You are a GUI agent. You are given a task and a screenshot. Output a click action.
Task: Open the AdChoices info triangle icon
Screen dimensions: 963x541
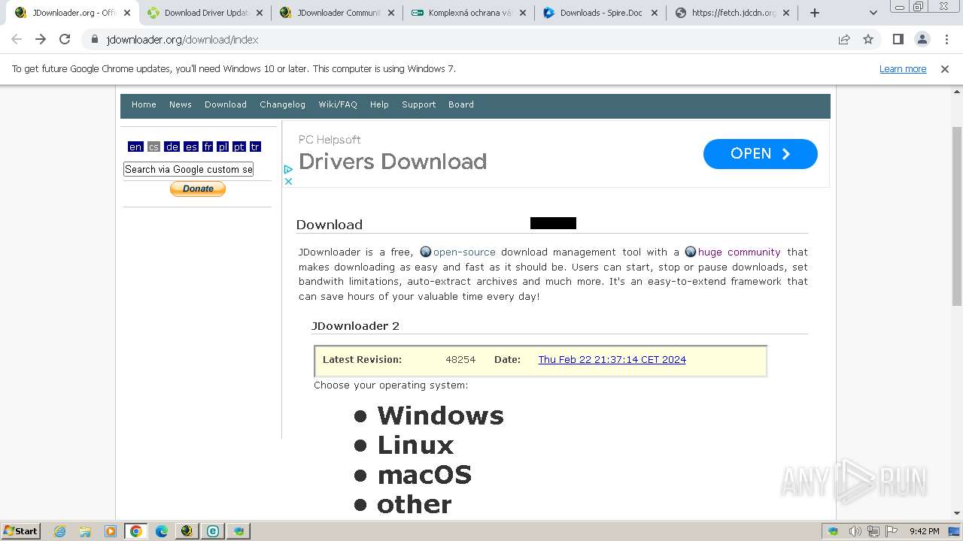pos(288,170)
